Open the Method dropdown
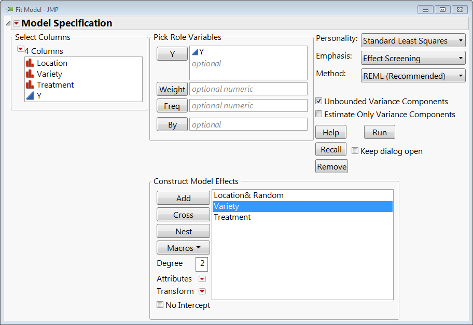The width and height of the screenshot is (473, 325). click(x=413, y=76)
